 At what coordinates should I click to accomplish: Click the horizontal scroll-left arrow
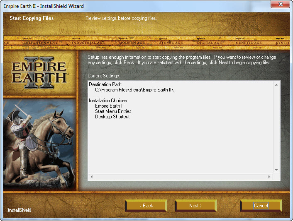click(x=92, y=177)
